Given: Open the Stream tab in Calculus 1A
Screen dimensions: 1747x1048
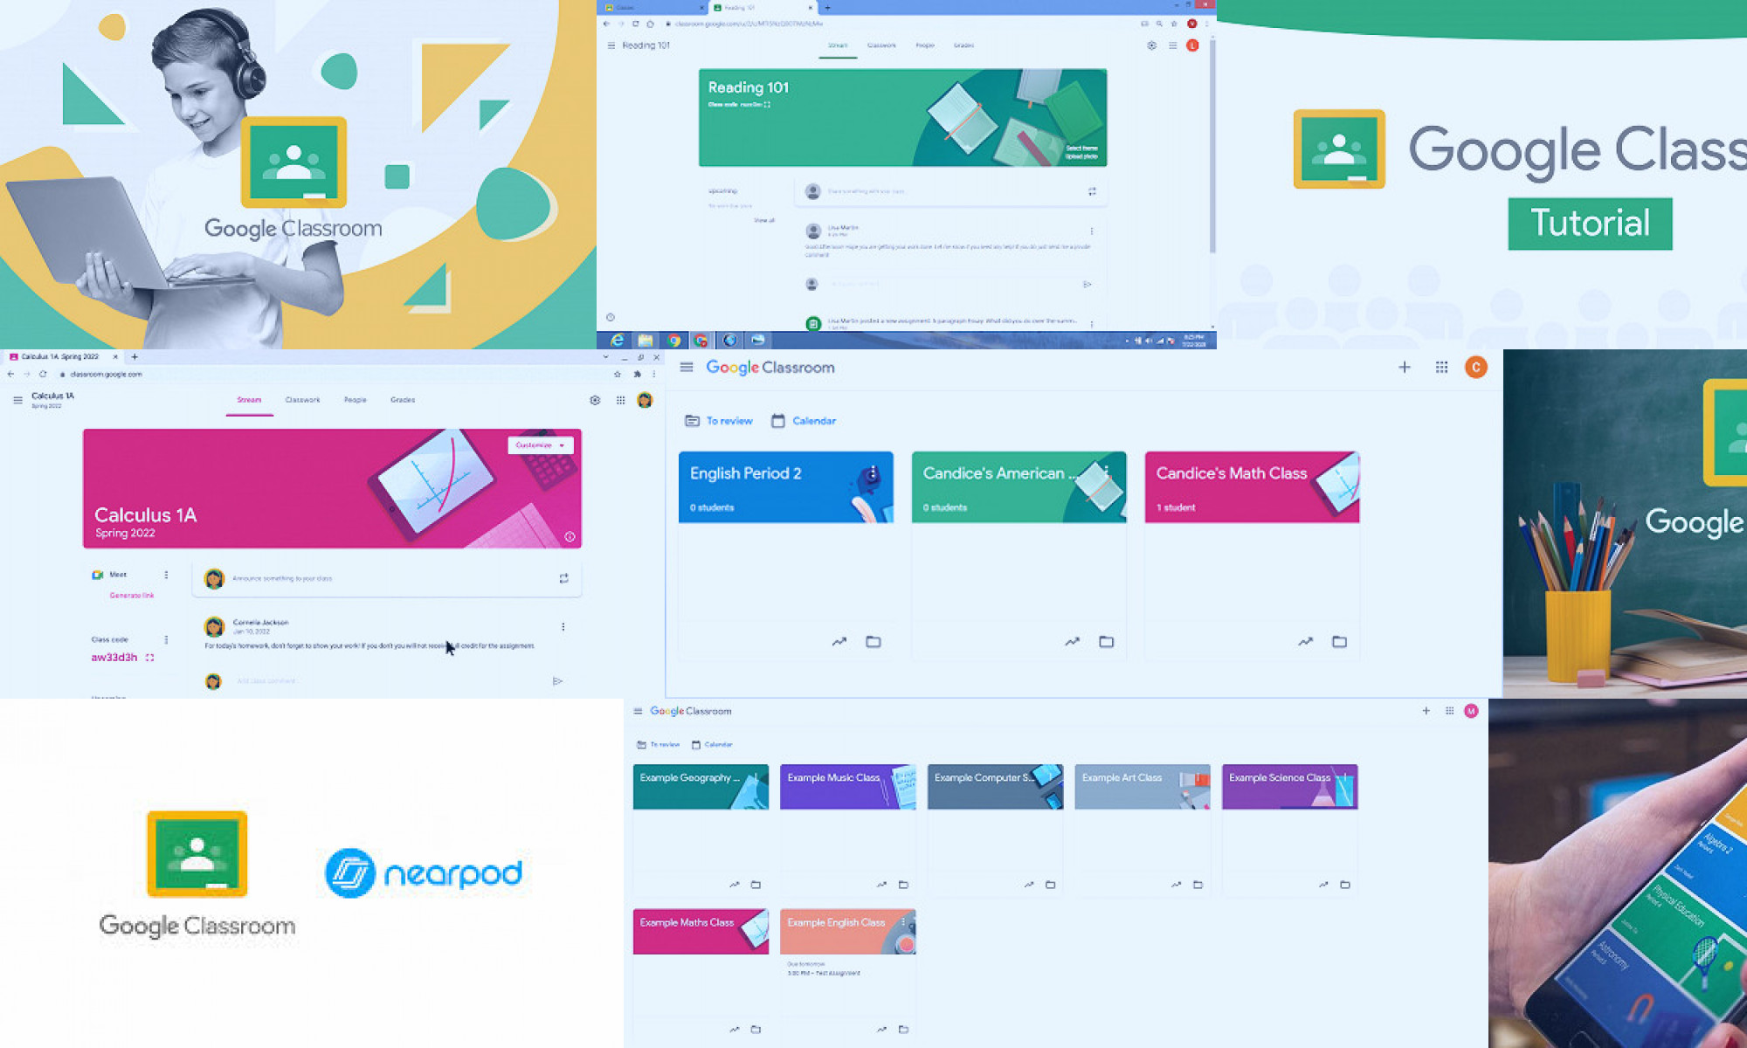Looking at the screenshot, I should 248,399.
